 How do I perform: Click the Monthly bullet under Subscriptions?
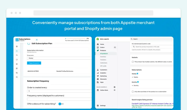[136, 86]
